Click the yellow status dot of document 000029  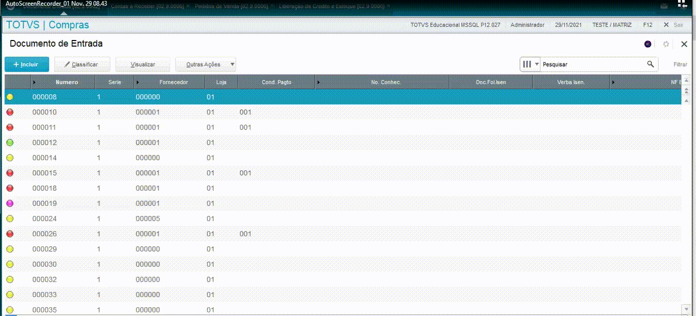[10, 249]
